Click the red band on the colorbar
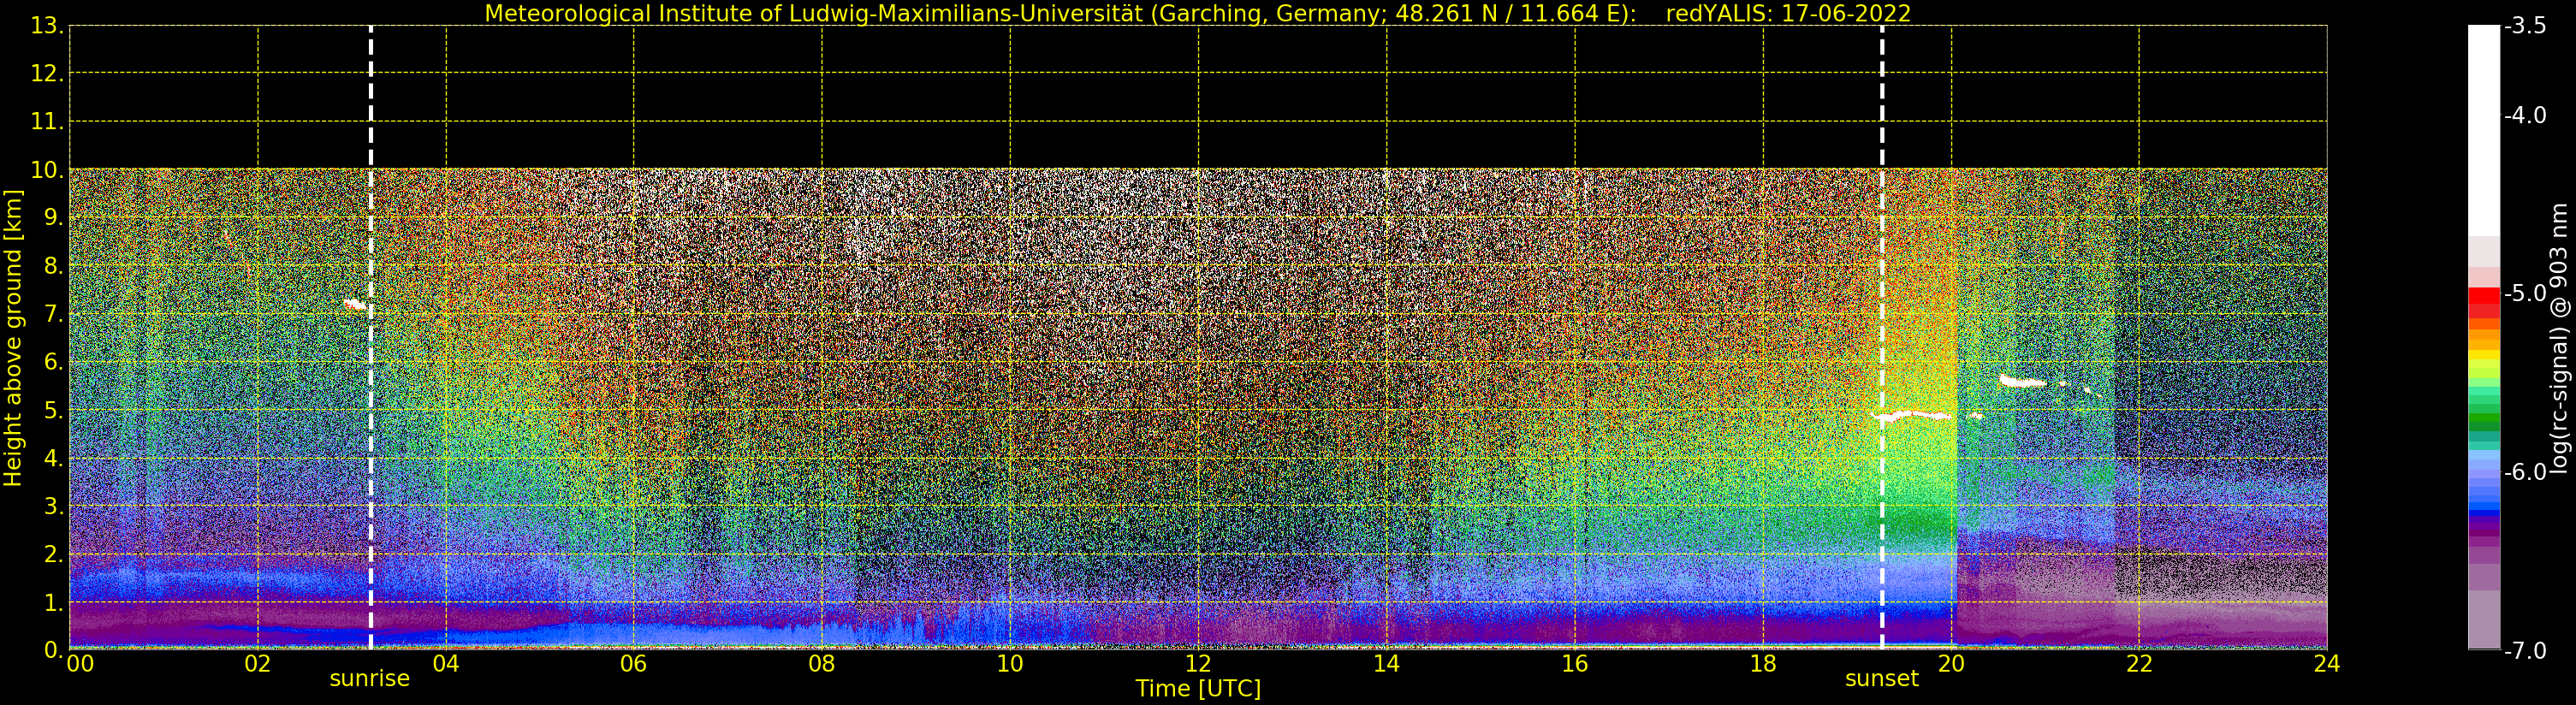Image resolution: width=2576 pixels, height=705 pixels. [x=2484, y=302]
